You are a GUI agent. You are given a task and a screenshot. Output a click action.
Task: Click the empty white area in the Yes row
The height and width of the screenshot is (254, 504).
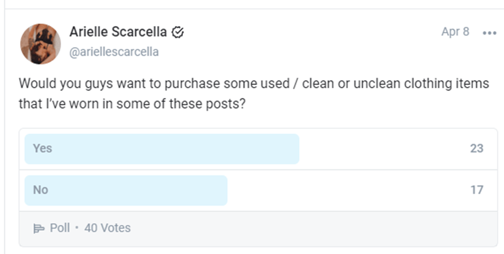[x=379, y=149]
